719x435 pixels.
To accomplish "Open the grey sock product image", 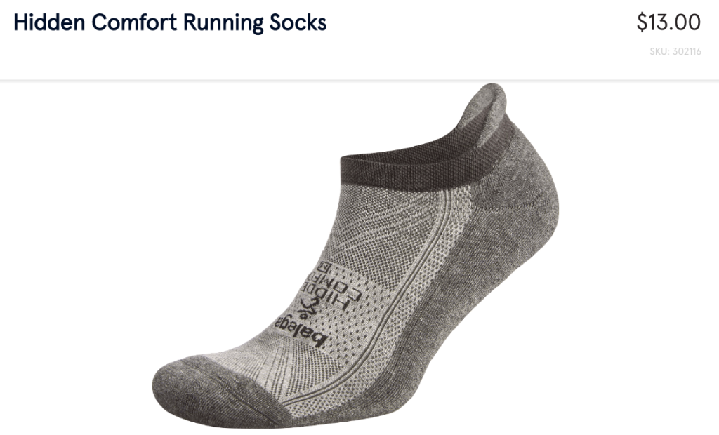I will tap(356, 257).
